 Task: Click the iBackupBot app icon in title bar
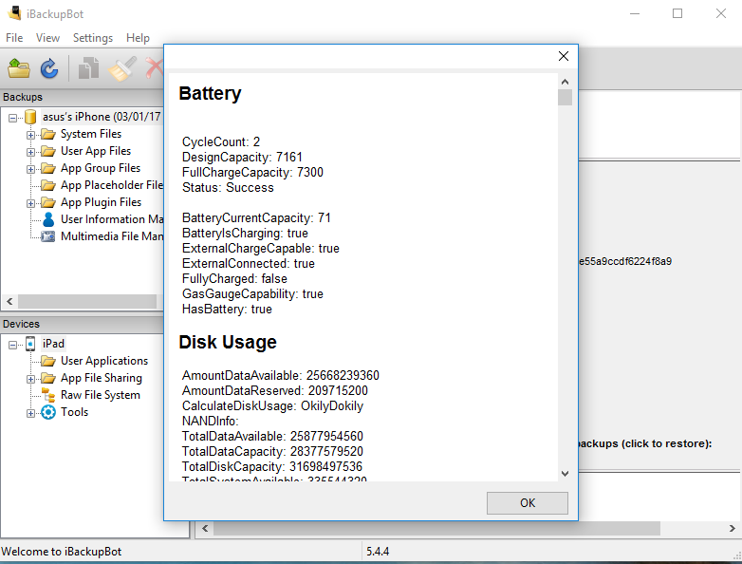(14, 13)
